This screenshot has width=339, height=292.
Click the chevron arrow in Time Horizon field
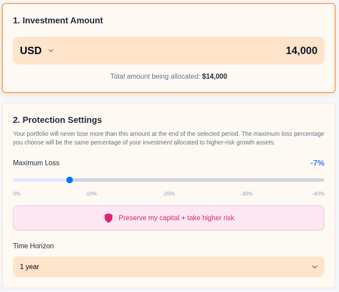coord(315,267)
